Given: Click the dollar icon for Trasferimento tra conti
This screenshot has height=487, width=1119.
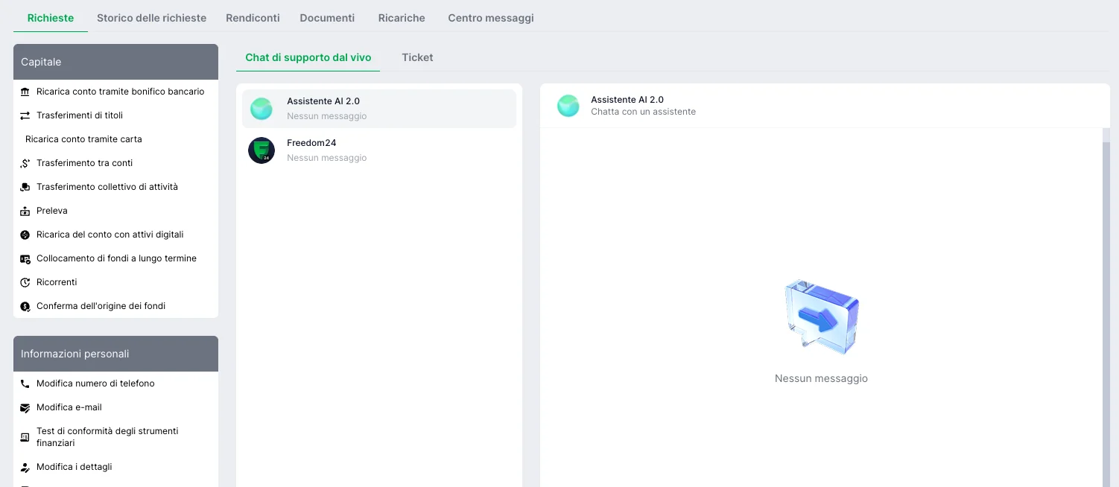Looking at the screenshot, I should pos(25,163).
